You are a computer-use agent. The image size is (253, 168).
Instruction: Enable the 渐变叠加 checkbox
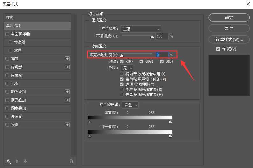(x=7, y=100)
